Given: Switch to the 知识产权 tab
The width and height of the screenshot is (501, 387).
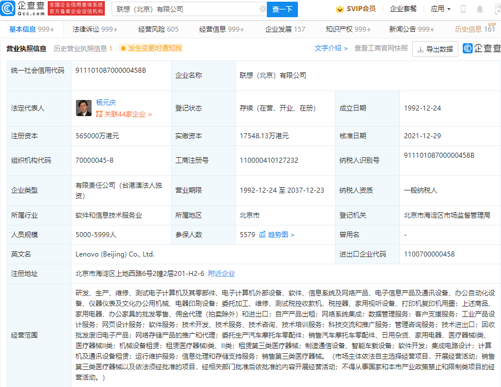Looking at the screenshot, I should click(x=348, y=29).
